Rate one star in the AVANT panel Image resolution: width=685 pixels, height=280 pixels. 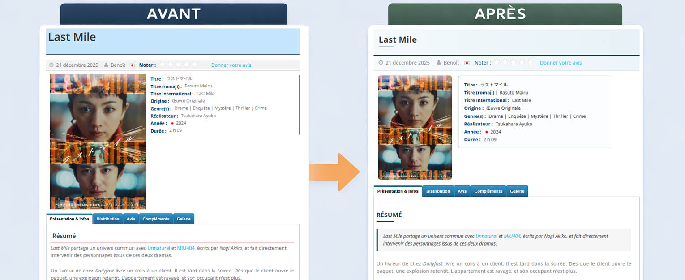click(163, 65)
